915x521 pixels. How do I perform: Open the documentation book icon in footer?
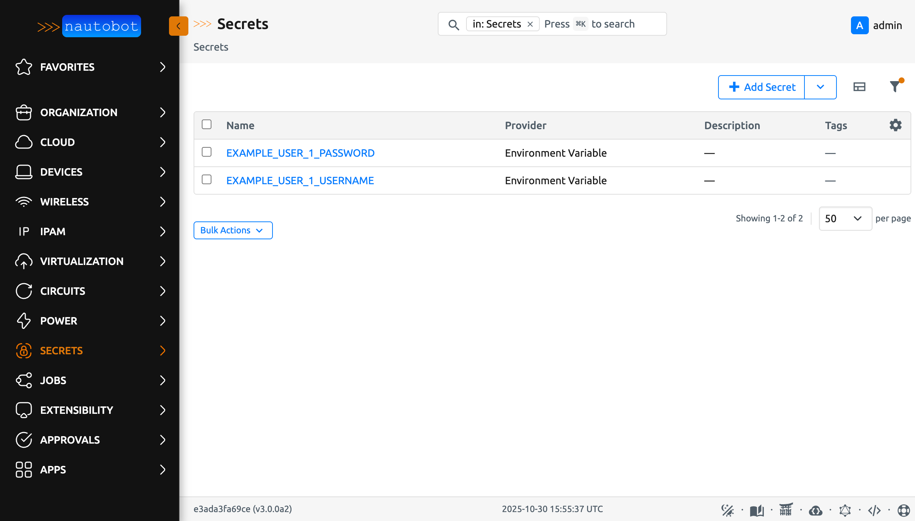point(757,509)
